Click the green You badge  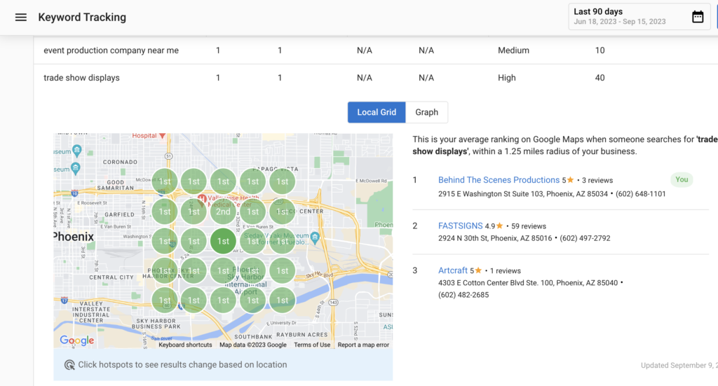click(682, 180)
